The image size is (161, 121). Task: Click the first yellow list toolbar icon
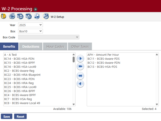point(3,16)
